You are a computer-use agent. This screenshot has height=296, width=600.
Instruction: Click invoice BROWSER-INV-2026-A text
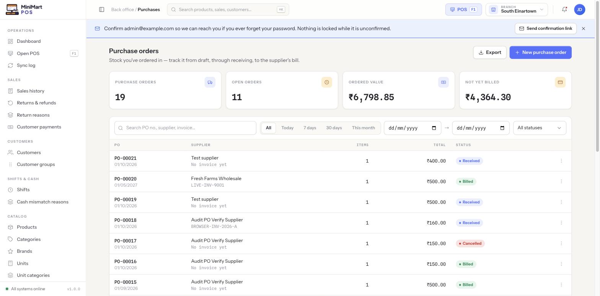pyautogui.click(x=214, y=227)
